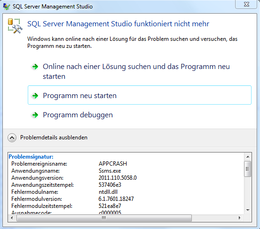Viewport: 260px width, 229px height.
Task: Close the crash dialog window
Action: [x=246, y=4]
